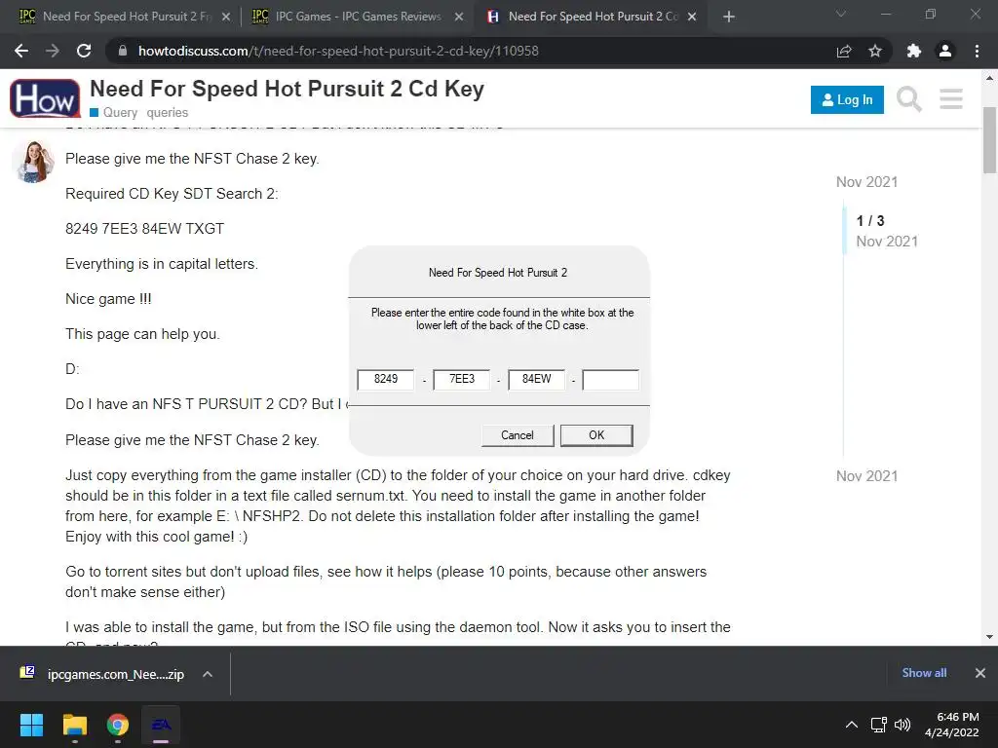Image resolution: width=998 pixels, height=748 pixels.
Task: Open the Chrome profile icon
Action: (x=945, y=51)
